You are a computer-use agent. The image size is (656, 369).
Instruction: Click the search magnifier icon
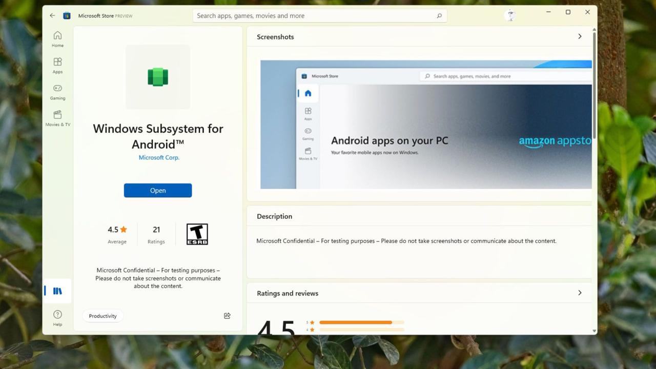[439, 16]
